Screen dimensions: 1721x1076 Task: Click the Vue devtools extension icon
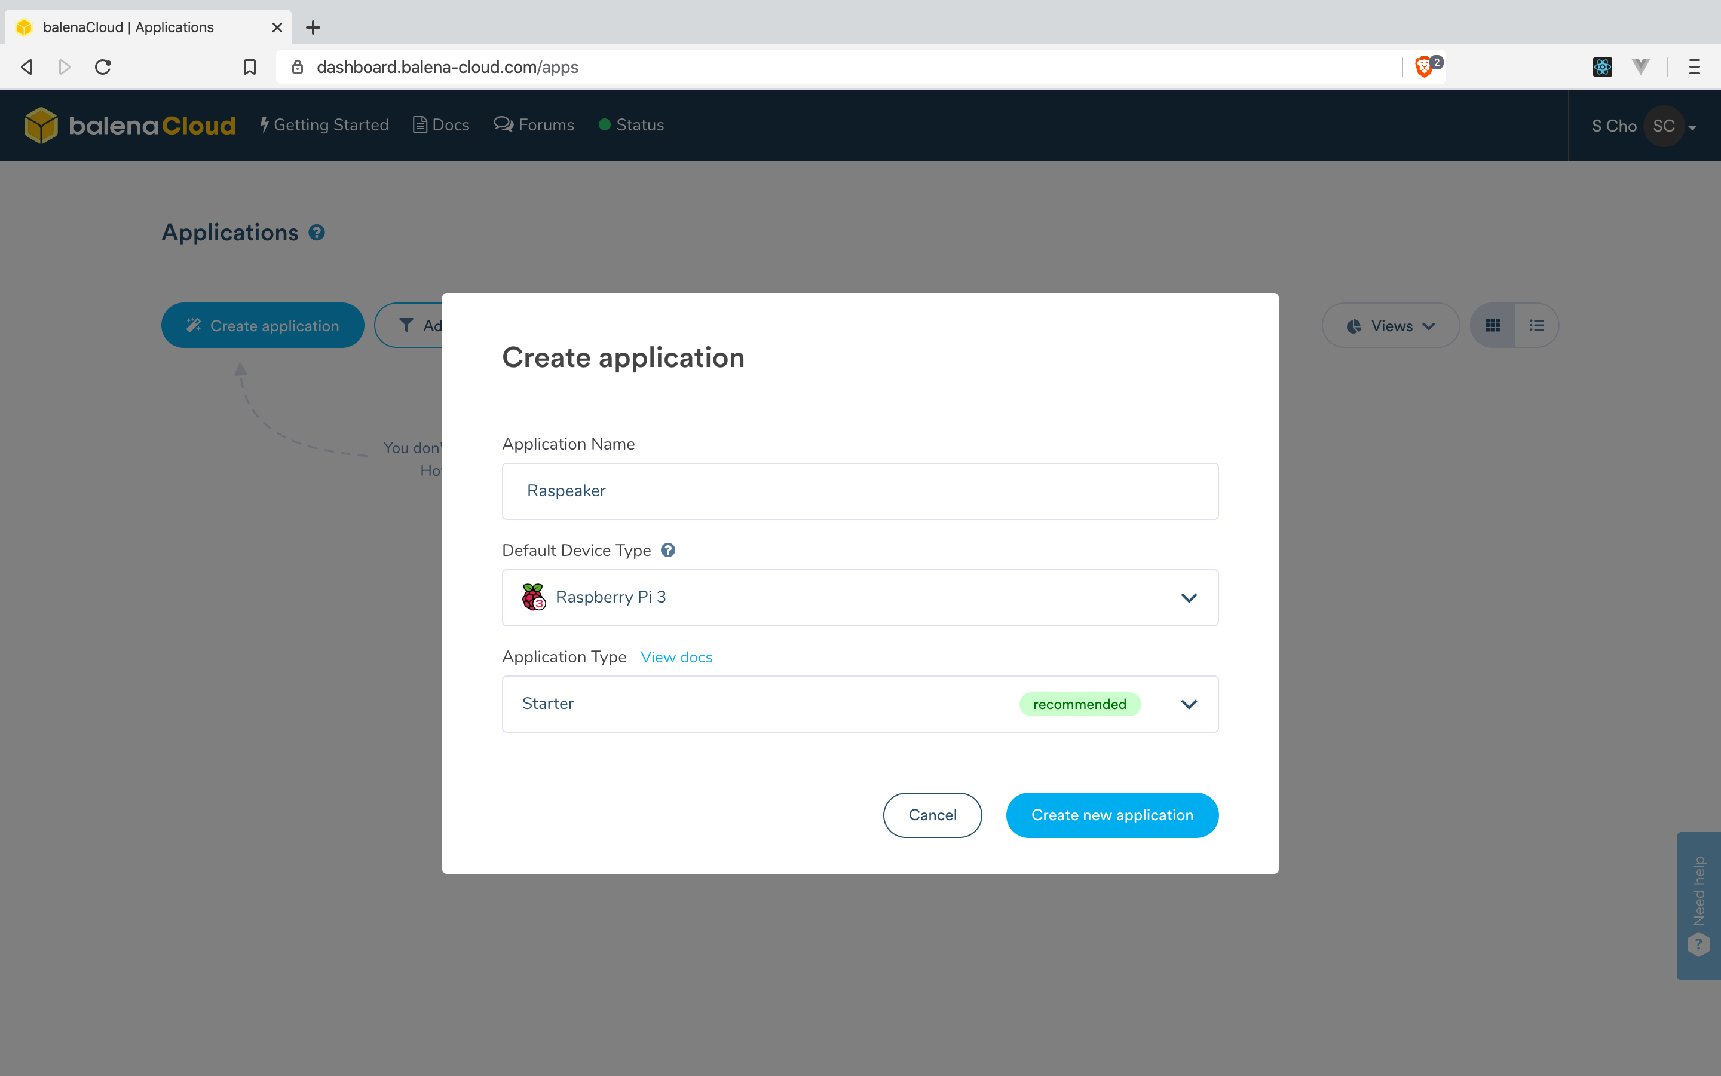tap(1641, 67)
